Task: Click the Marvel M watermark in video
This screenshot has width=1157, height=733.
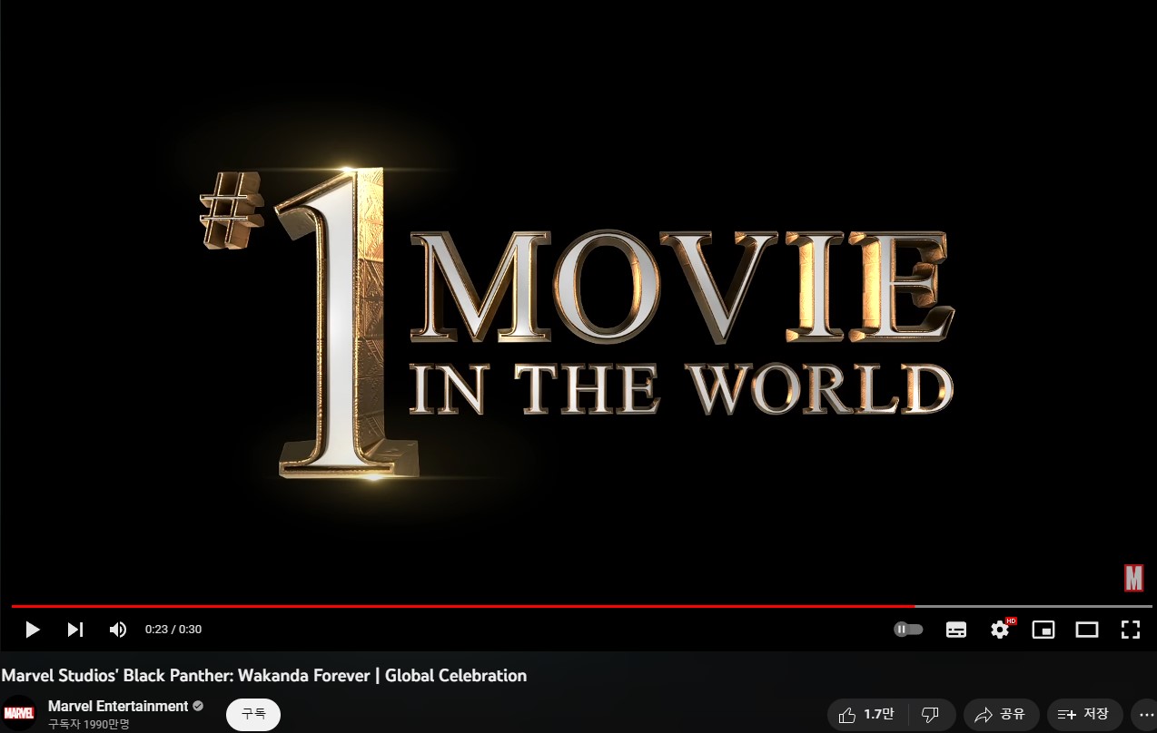Action: click(1133, 578)
